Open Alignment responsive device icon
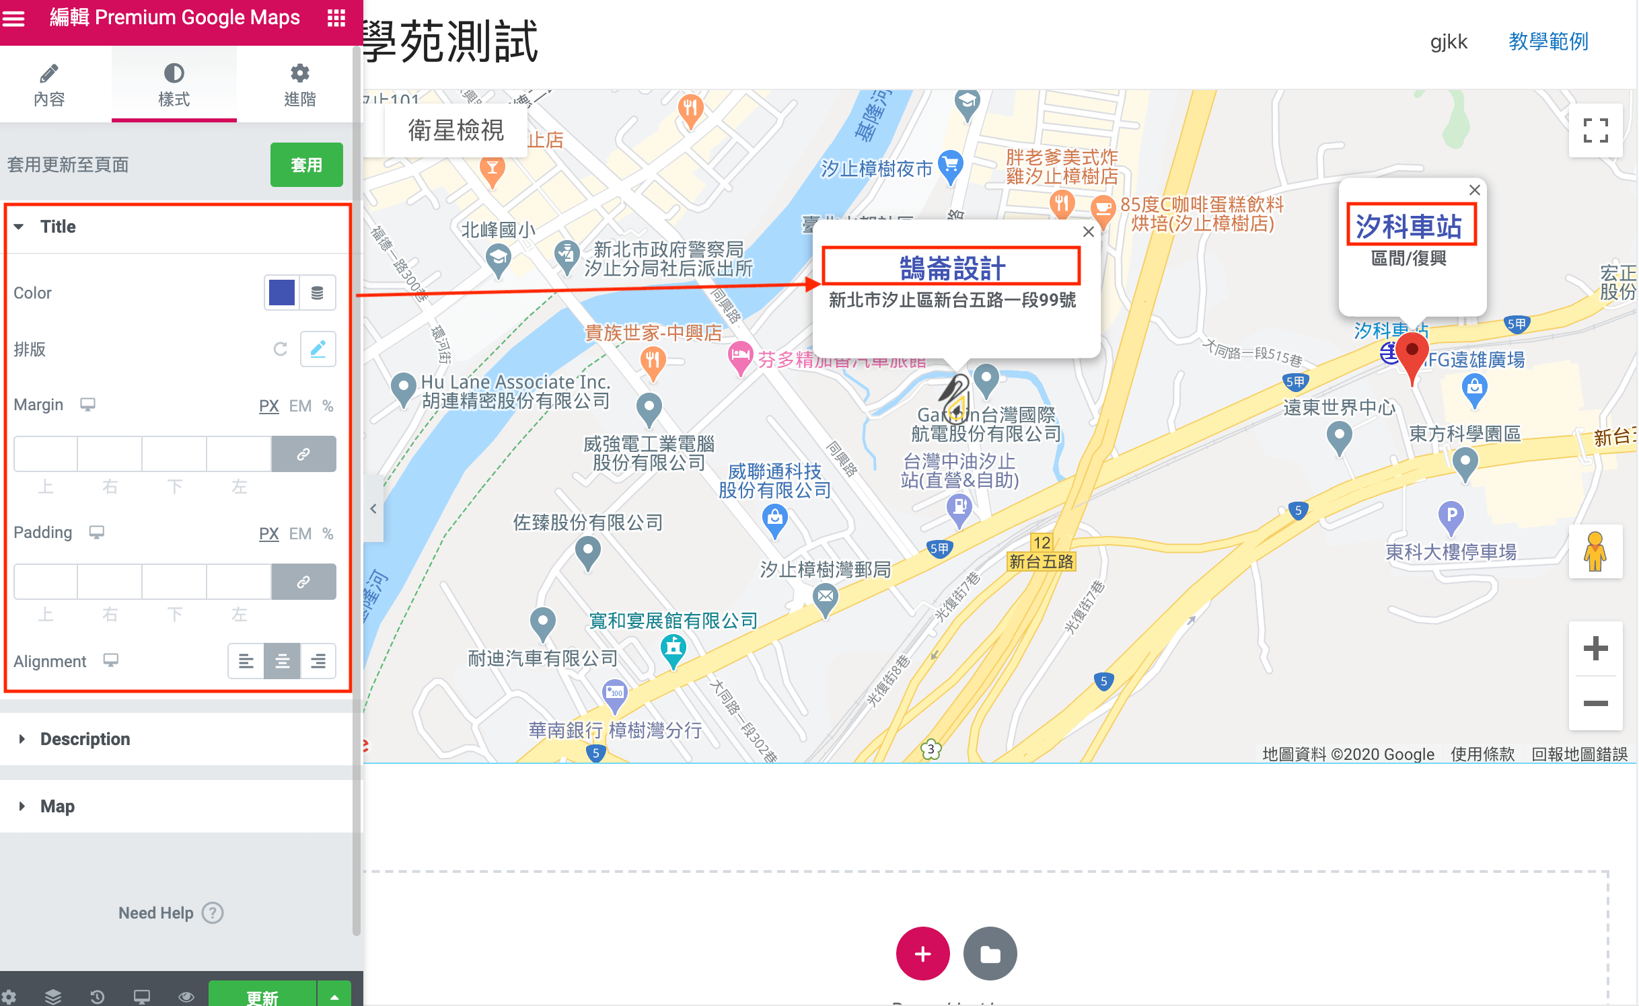 (110, 660)
